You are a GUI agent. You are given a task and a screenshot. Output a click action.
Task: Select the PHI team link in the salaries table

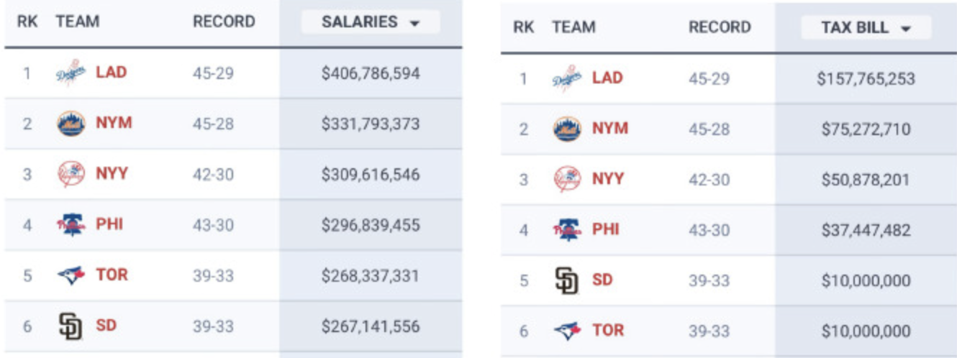point(109,224)
